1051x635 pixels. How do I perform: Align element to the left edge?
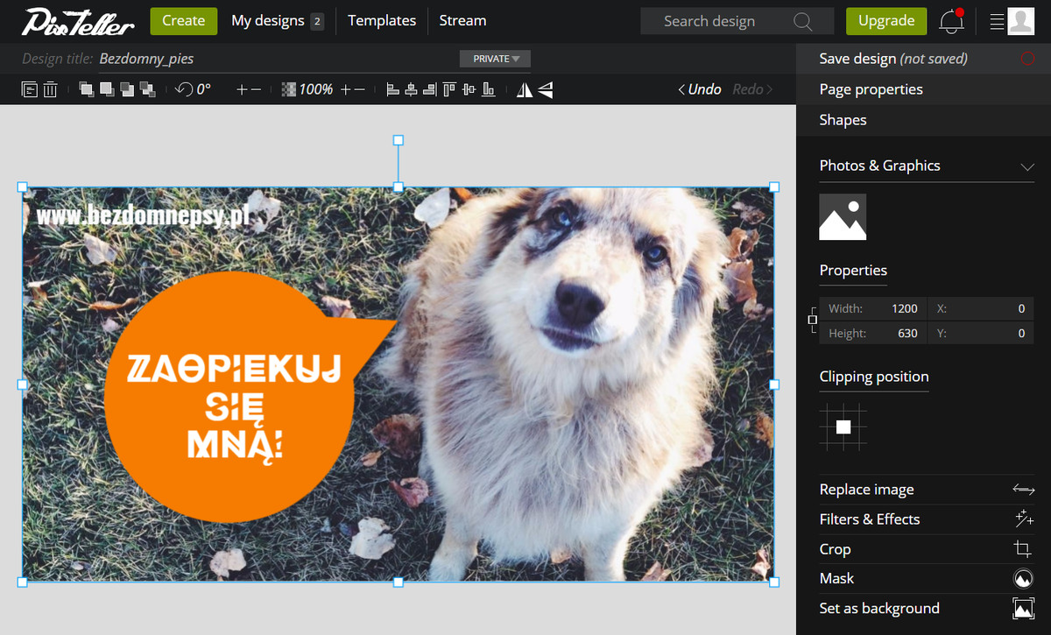(391, 89)
